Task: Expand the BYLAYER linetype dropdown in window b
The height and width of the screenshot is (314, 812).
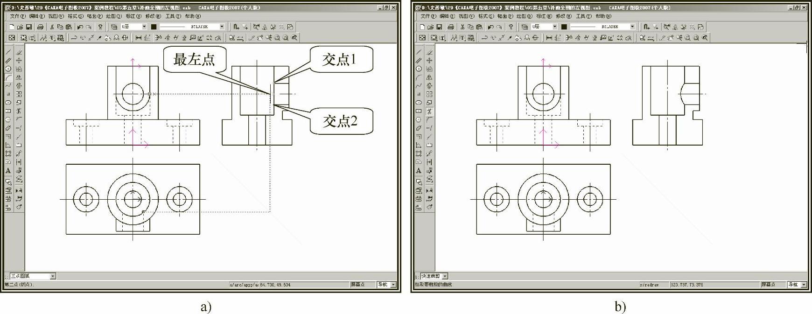Action: coord(632,27)
